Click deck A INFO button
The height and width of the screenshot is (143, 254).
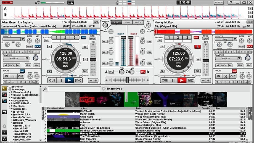pos(96,22)
